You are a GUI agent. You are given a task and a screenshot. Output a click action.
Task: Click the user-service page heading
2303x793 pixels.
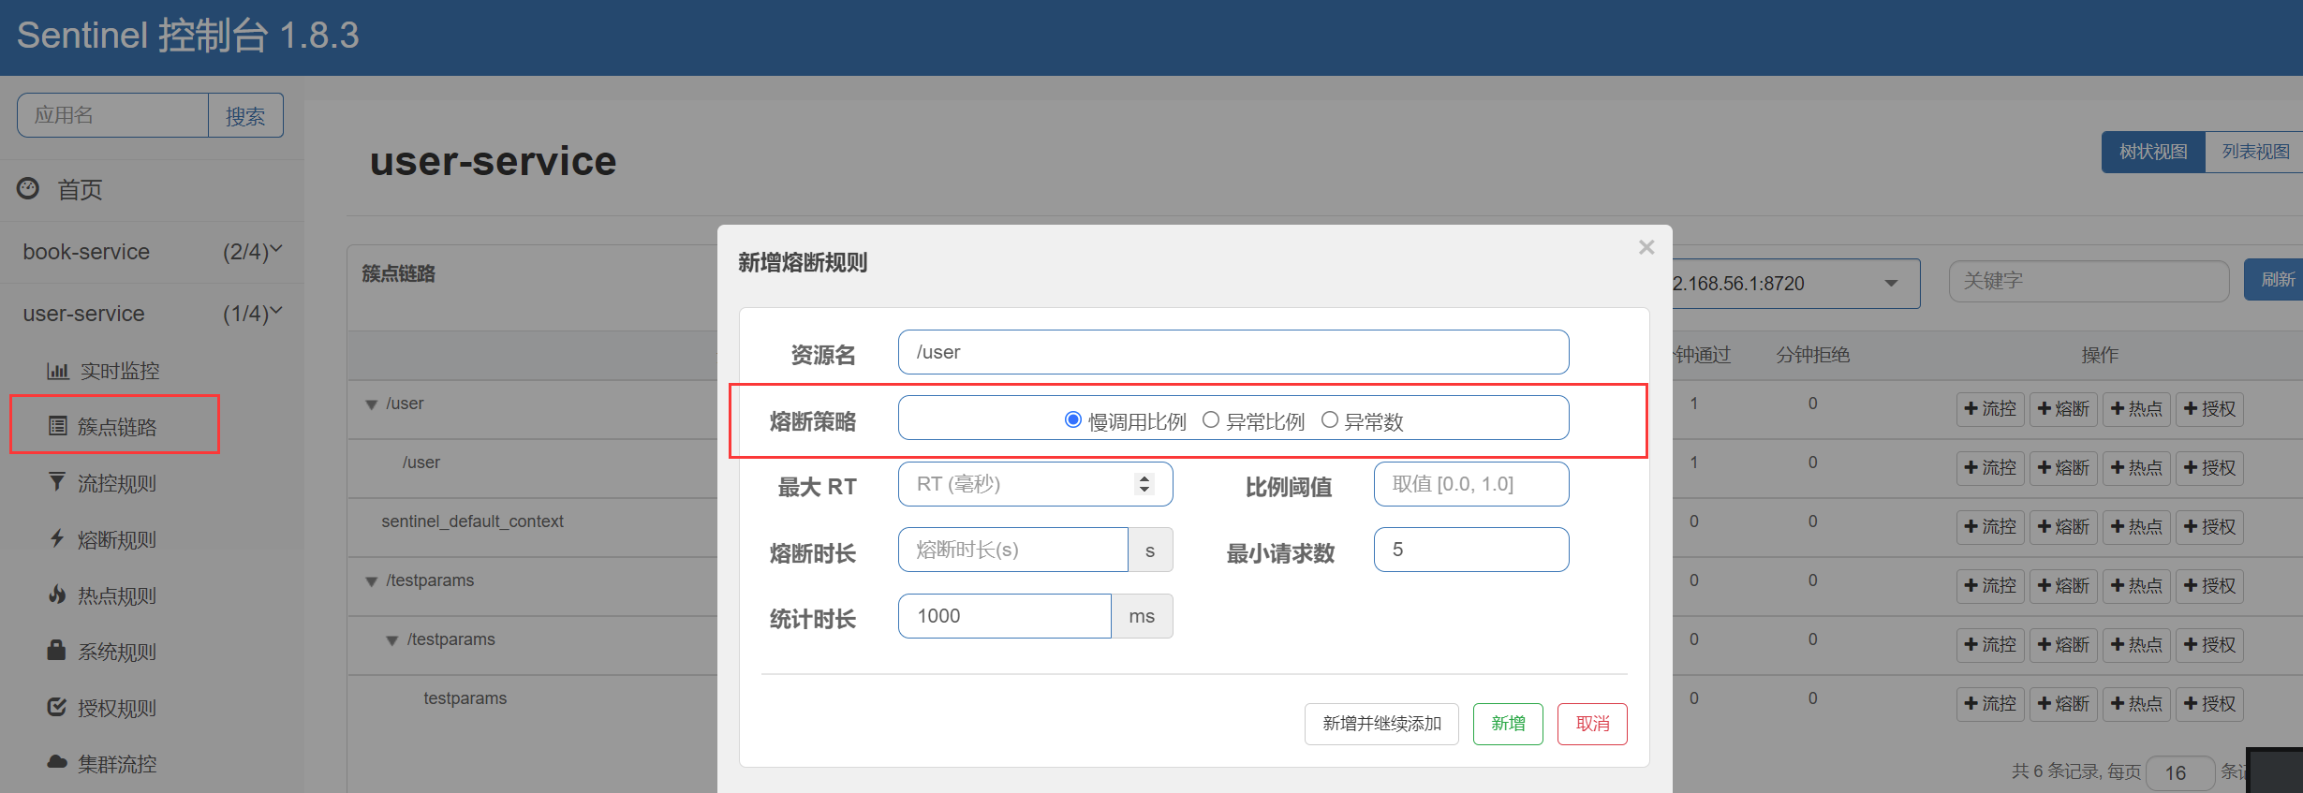493,161
